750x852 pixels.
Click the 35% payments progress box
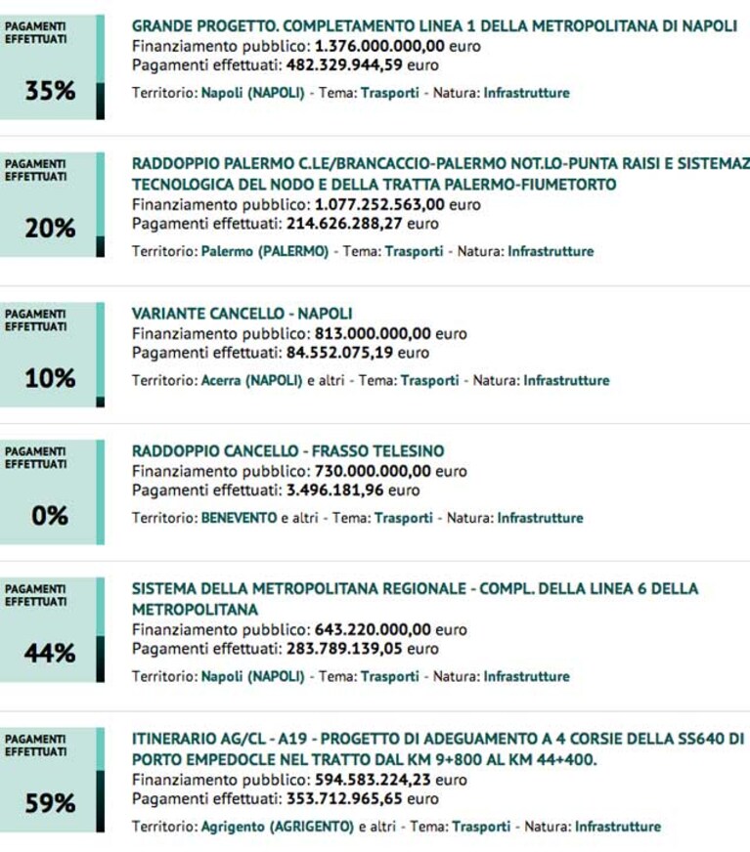click(x=52, y=67)
